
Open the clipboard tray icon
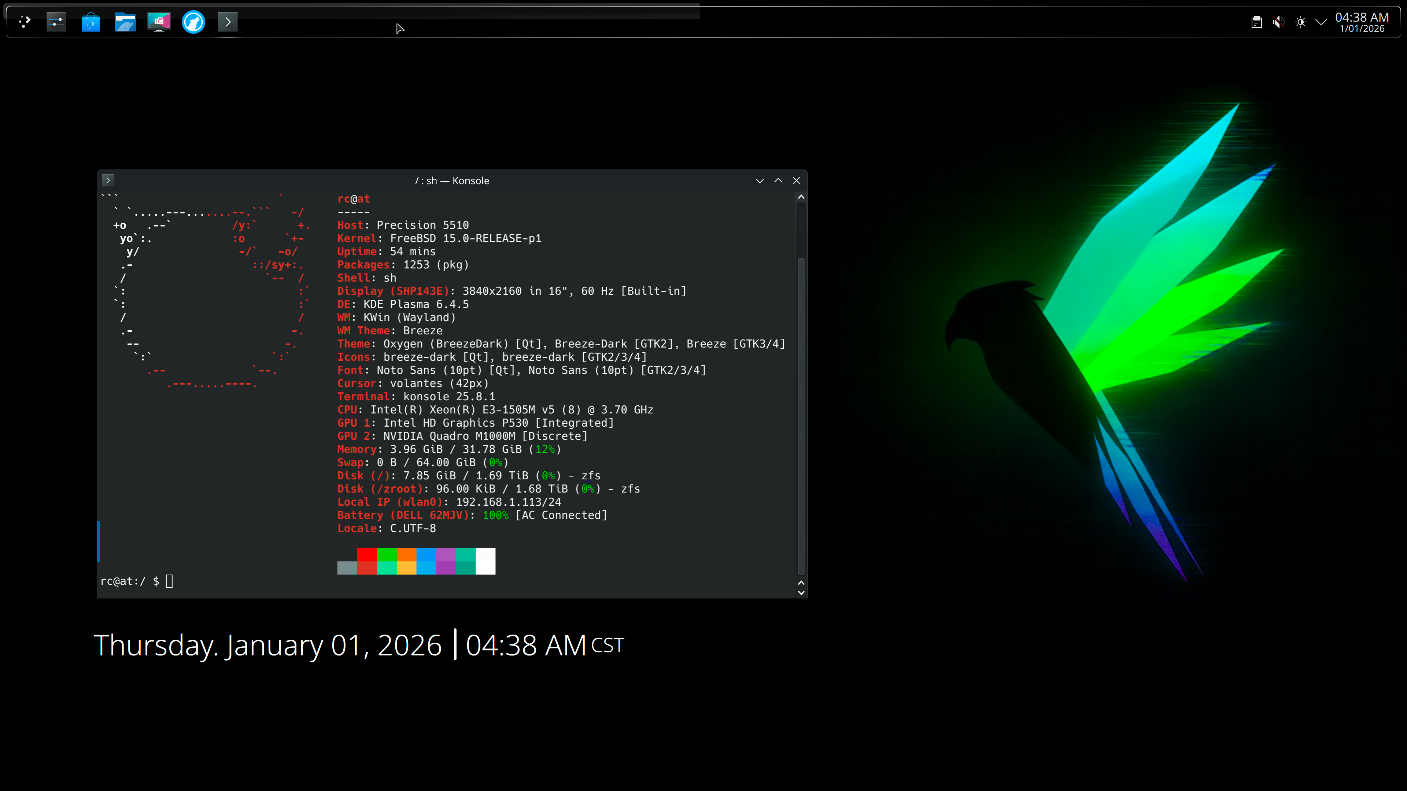[x=1256, y=22]
